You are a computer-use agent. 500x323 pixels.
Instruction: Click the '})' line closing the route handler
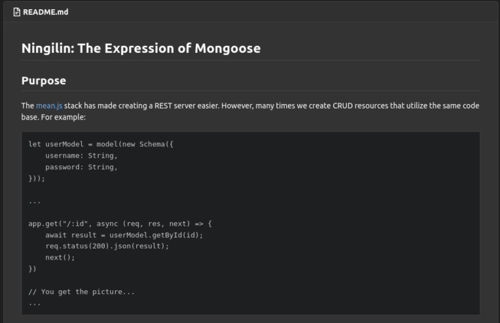[33, 269]
